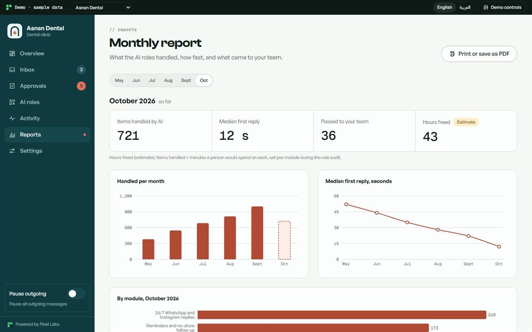Click the Sept bar in Handled per month
The image size is (532, 332).
point(257,233)
